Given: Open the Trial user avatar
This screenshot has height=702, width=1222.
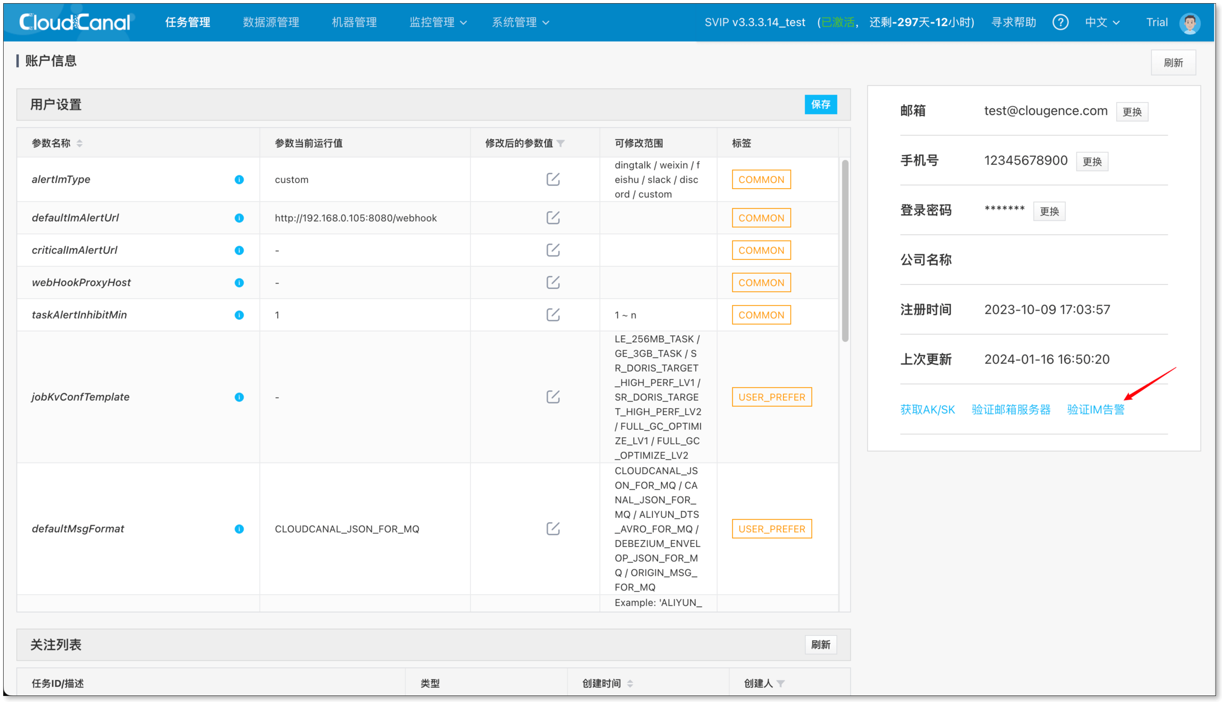Looking at the screenshot, I should tap(1189, 23).
